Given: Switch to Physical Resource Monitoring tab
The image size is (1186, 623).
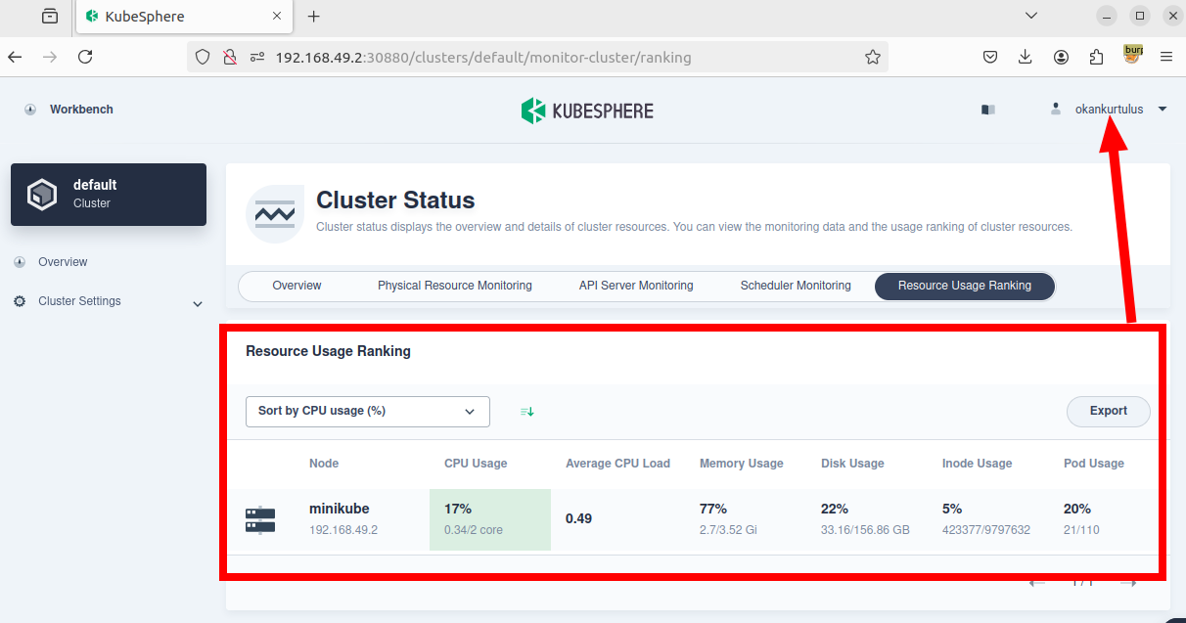Looking at the screenshot, I should coord(454,286).
